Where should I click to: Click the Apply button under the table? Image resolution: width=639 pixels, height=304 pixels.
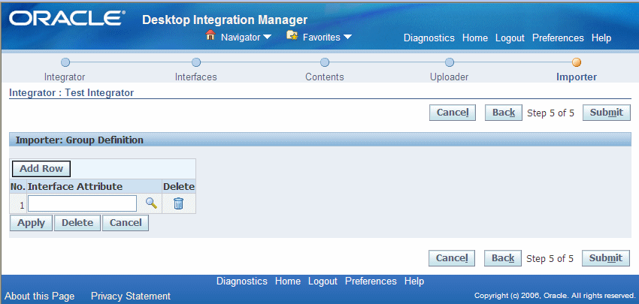[31, 223]
